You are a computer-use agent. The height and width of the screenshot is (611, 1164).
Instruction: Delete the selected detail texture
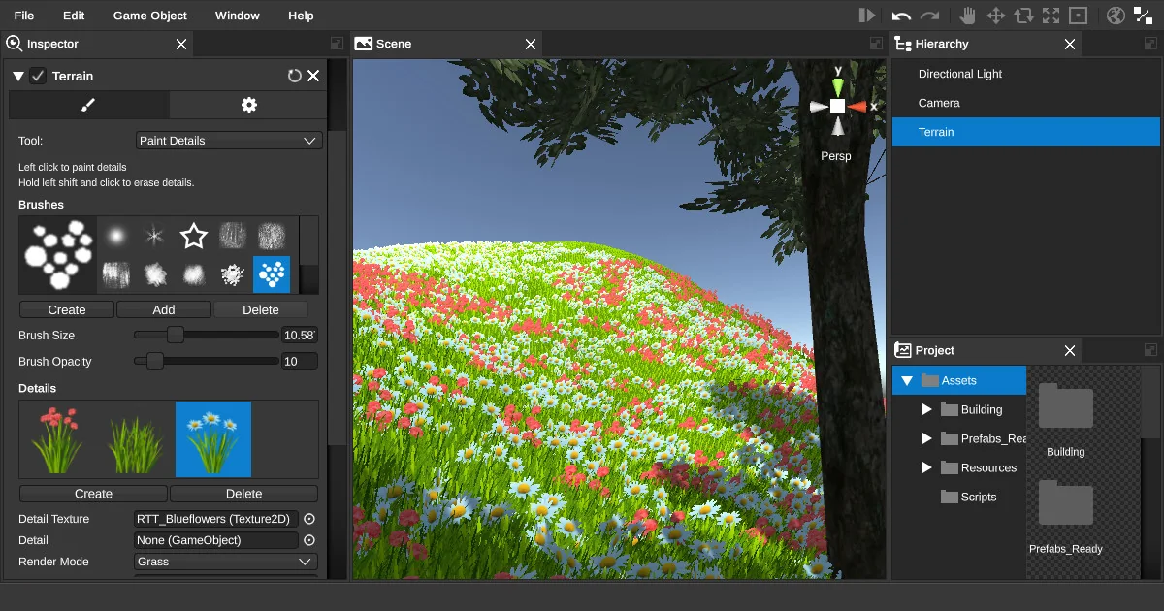pyautogui.click(x=243, y=493)
